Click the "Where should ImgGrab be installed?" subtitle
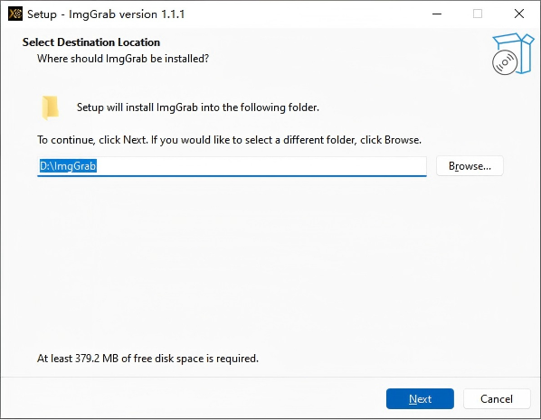This screenshot has height=420, width=541. pyautogui.click(x=123, y=59)
